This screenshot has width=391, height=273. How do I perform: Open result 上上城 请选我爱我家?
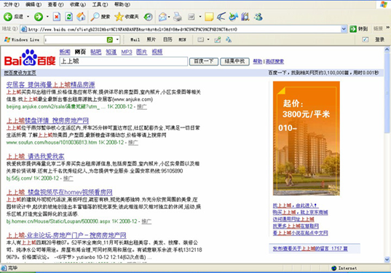[36, 157]
